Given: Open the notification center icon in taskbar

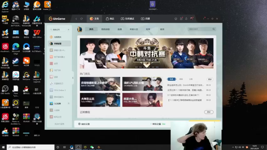Looking at the screenshot, I should coord(262,147).
